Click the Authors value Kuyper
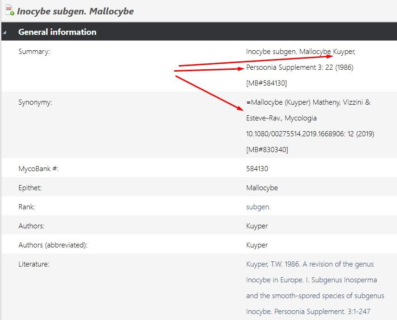This screenshot has height=320, width=397. [257, 226]
